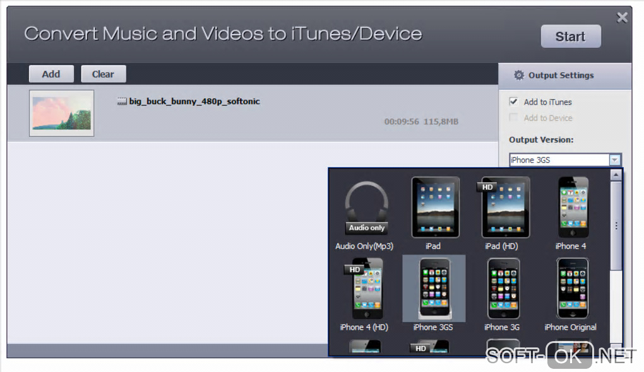Click the Output Settings gear icon
This screenshot has width=644, height=372.
[519, 75]
